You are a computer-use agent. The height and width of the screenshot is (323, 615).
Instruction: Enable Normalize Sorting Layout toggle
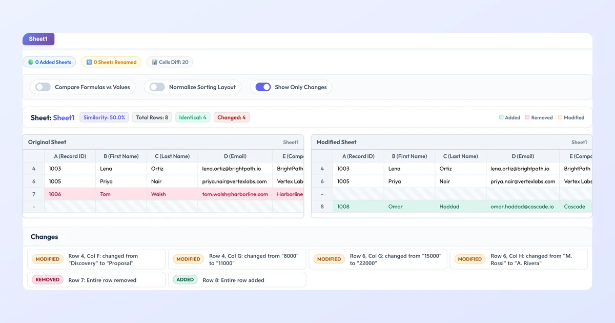pyautogui.click(x=157, y=87)
